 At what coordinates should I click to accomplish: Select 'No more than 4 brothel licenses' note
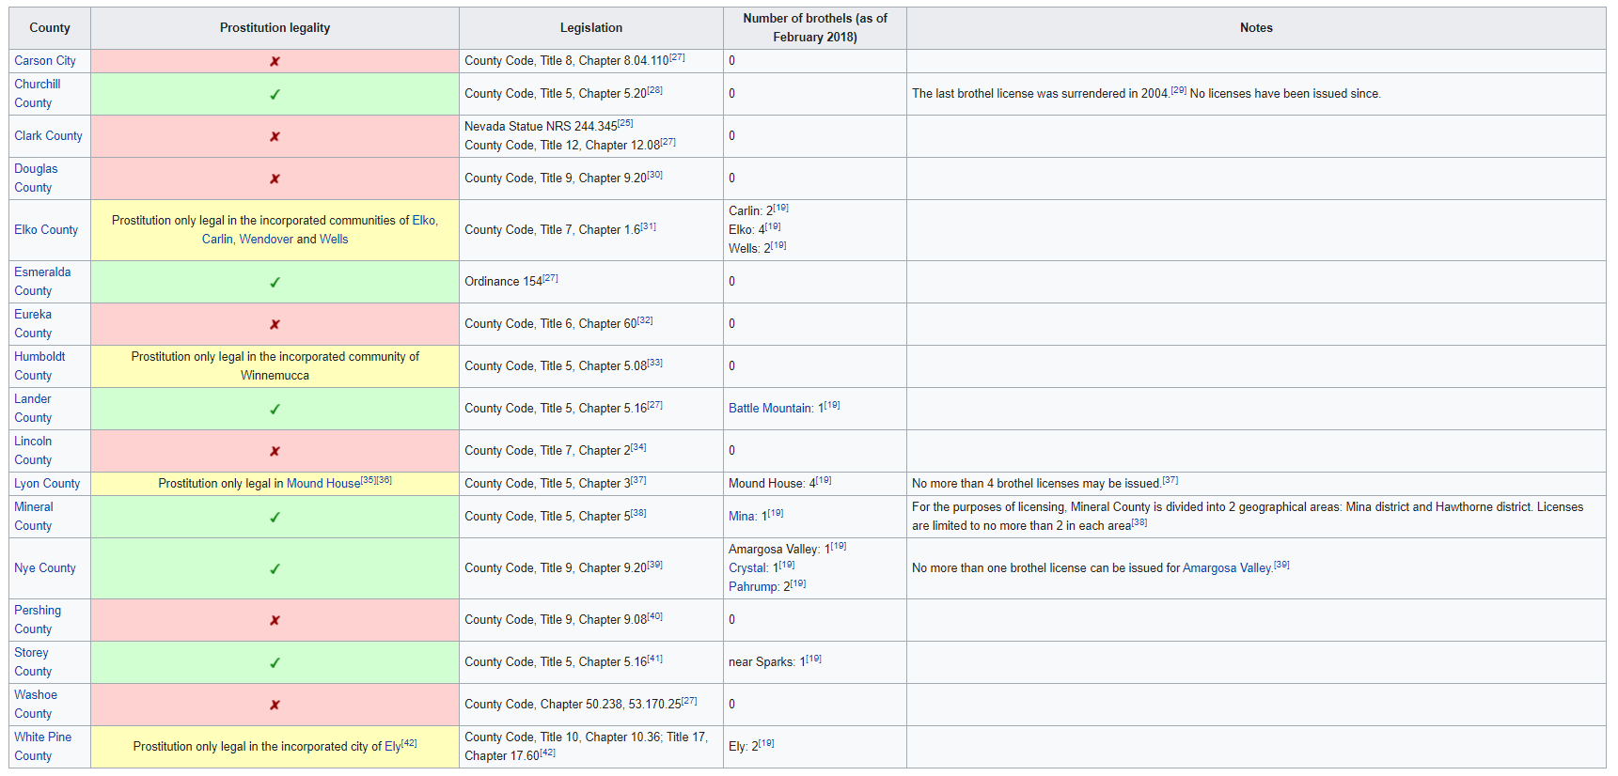(1037, 484)
